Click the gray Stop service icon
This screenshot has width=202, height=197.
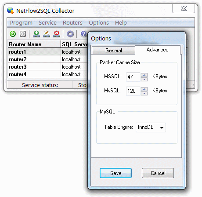click(23, 34)
